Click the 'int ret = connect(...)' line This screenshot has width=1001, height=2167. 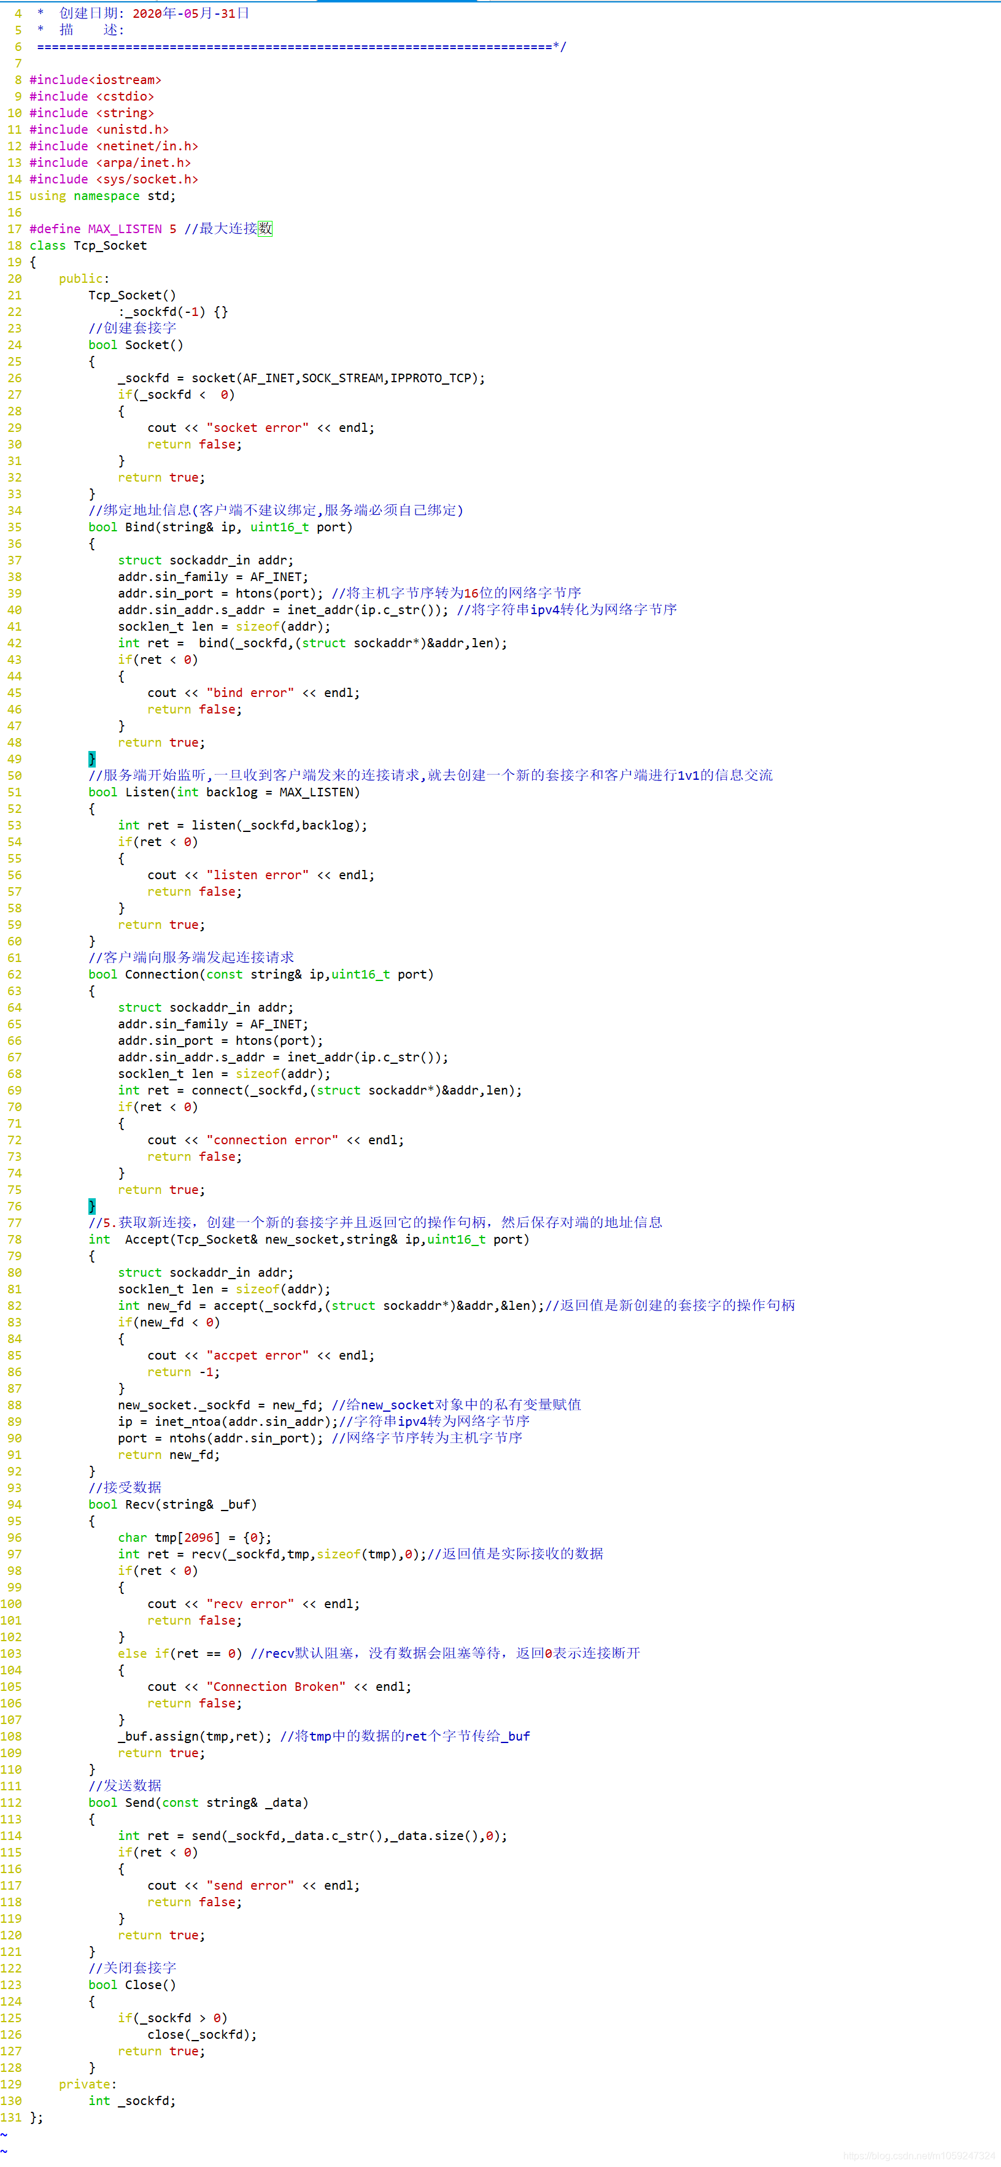[x=320, y=1090]
